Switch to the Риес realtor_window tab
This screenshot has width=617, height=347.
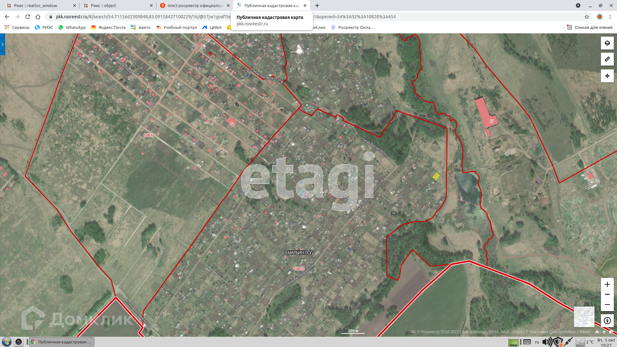(35, 5)
